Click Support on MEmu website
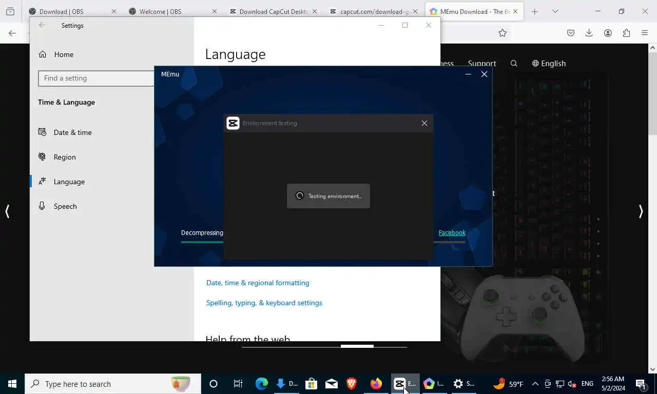Viewport: 657px width, 394px height. click(x=482, y=64)
